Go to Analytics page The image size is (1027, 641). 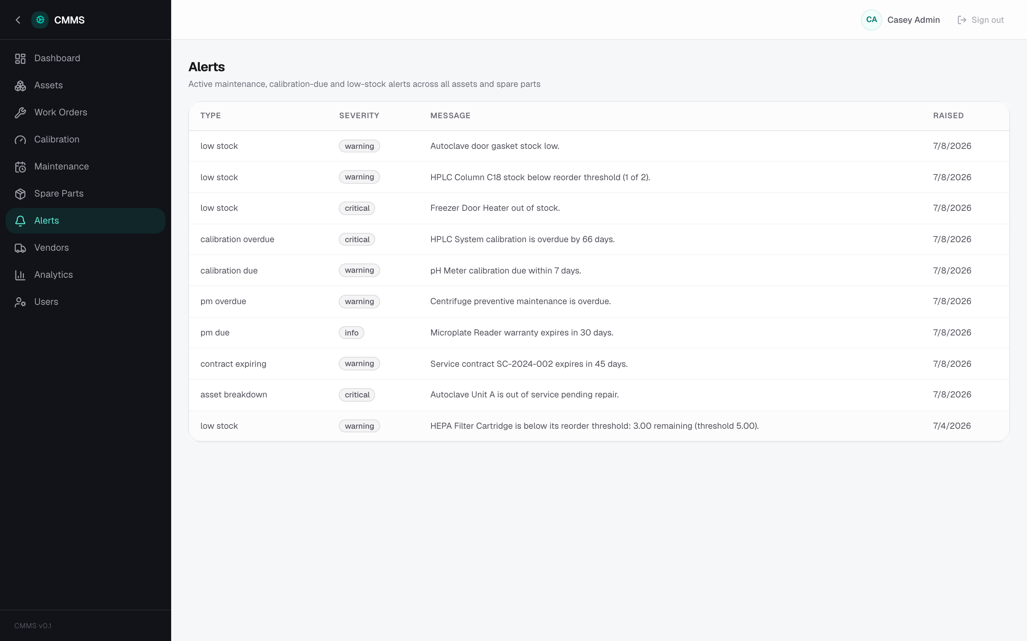coord(85,275)
